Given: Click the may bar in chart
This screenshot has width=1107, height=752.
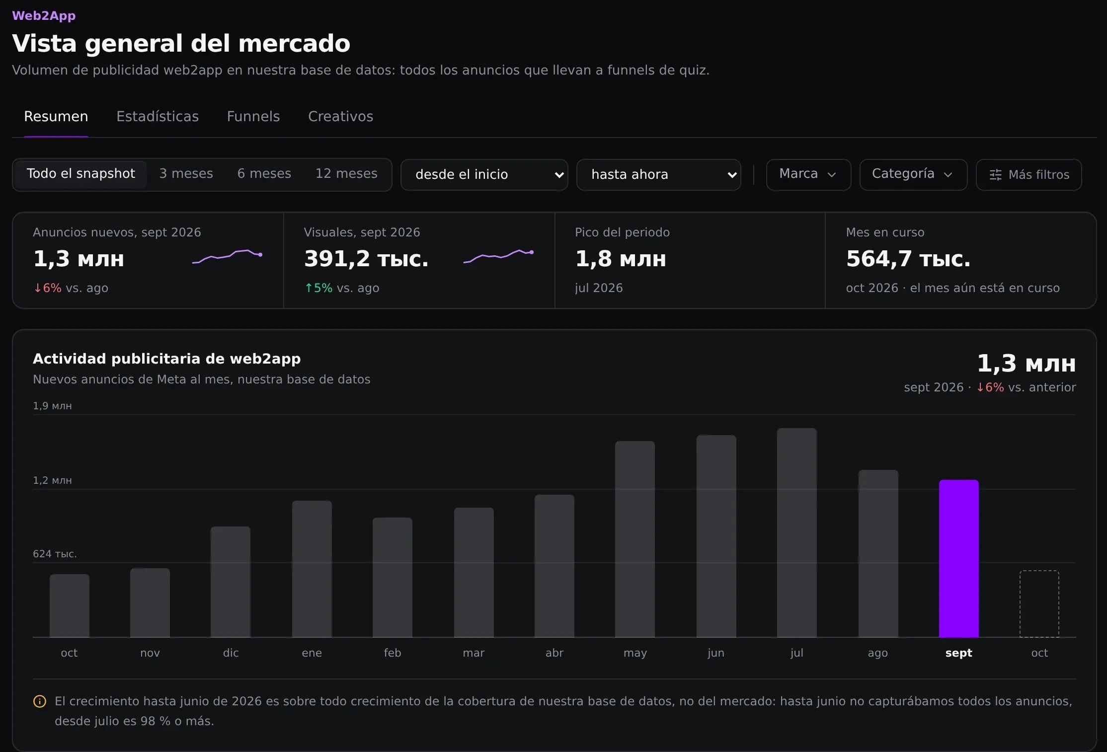Looking at the screenshot, I should coord(634,539).
